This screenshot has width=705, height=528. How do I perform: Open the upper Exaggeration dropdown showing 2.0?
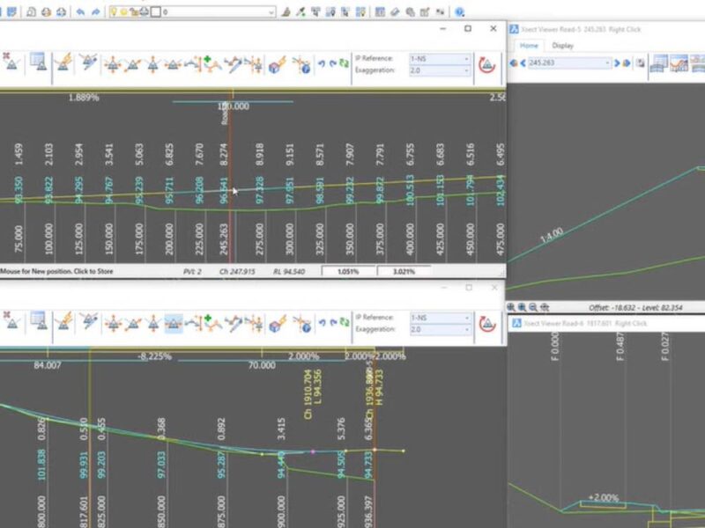click(439, 71)
